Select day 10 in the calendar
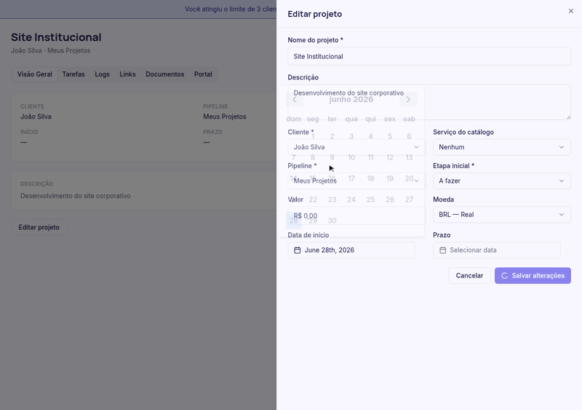This screenshot has height=410, width=582. (x=351, y=157)
